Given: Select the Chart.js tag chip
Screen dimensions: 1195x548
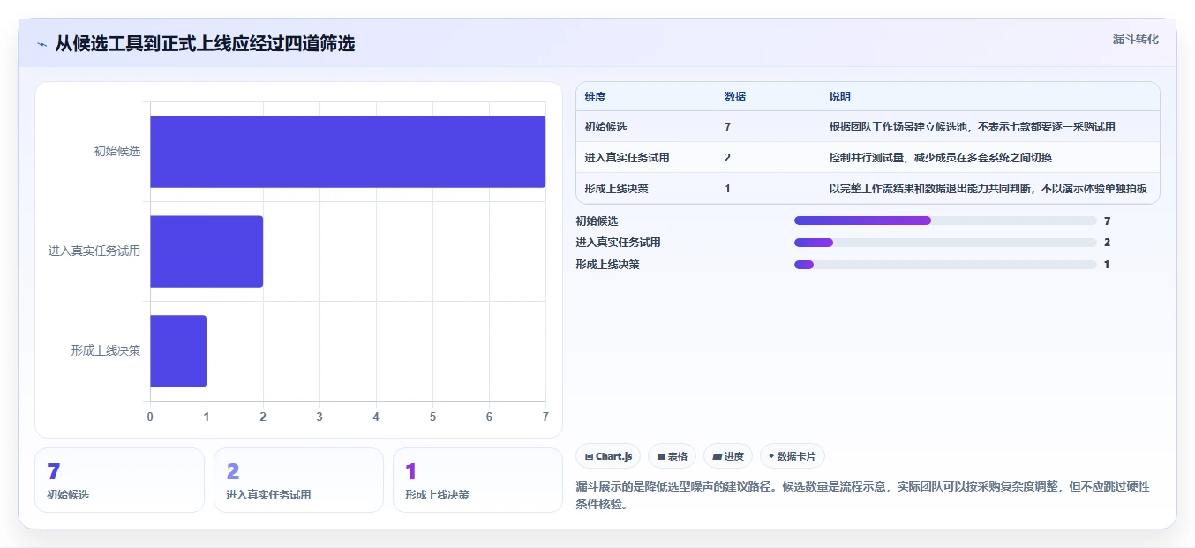Looking at the screenshot, I should point(608,456).
